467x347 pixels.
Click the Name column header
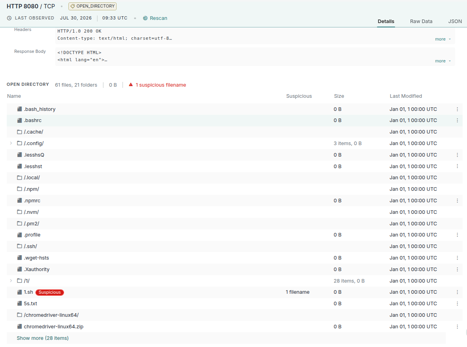tap(14, 96)
